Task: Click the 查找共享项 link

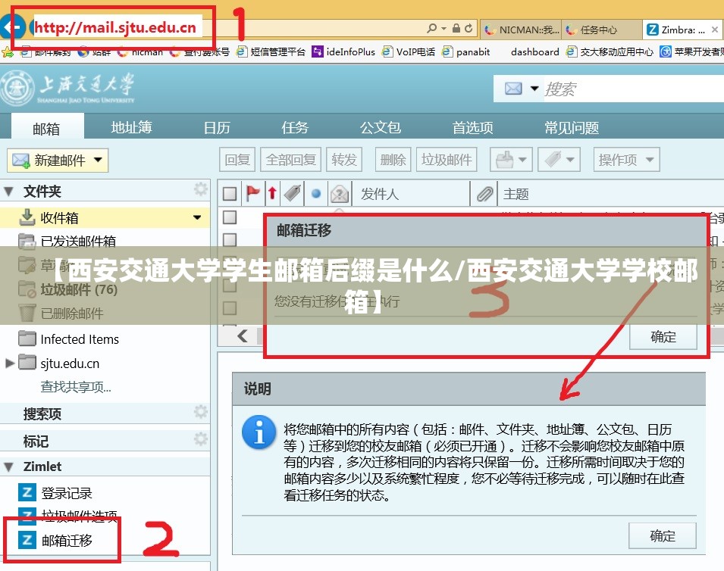Action: (x=76, y=386)
